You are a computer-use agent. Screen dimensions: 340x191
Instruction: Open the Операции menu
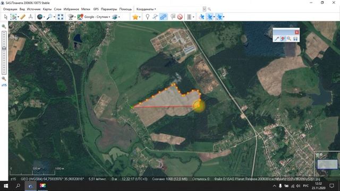pos(10,9)
